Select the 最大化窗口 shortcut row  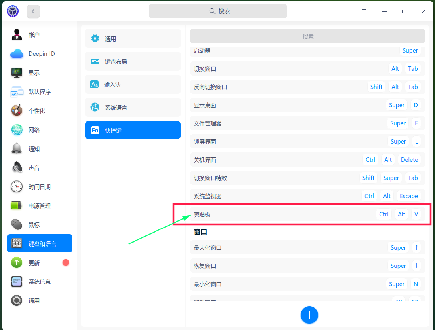307,247
